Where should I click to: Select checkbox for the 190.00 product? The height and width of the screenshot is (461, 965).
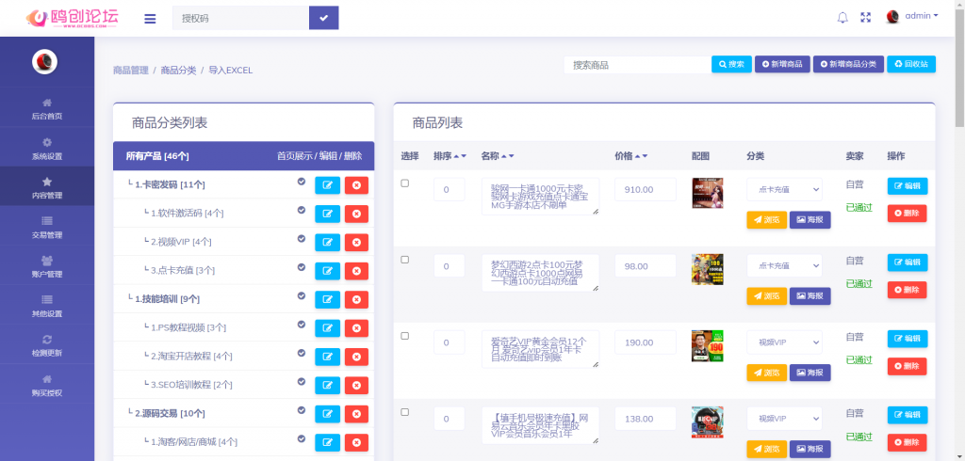[x=405, y=336]
